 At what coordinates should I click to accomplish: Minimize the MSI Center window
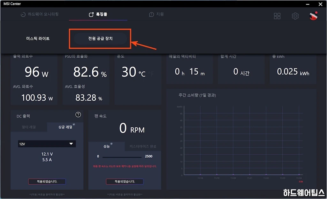(x=308, y=4)
